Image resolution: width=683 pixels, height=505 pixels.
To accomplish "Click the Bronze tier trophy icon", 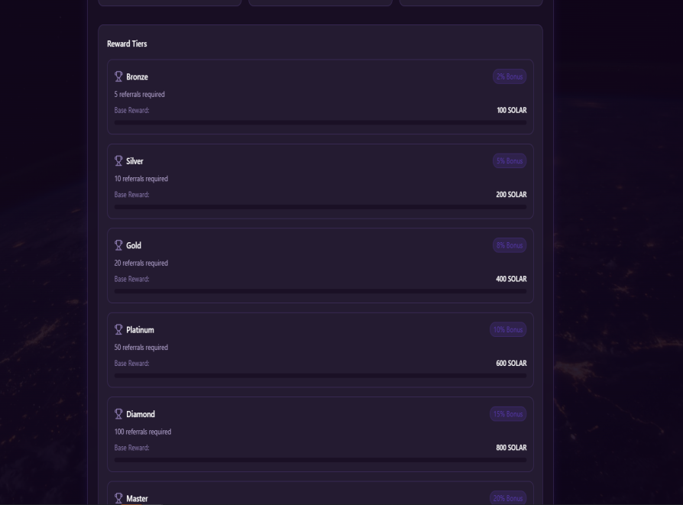I will [x=118, y=76].
